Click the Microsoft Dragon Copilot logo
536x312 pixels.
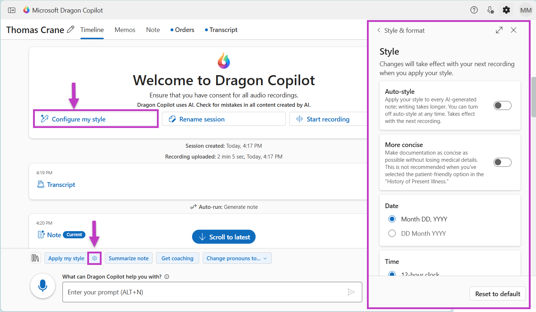click(26, 10)
